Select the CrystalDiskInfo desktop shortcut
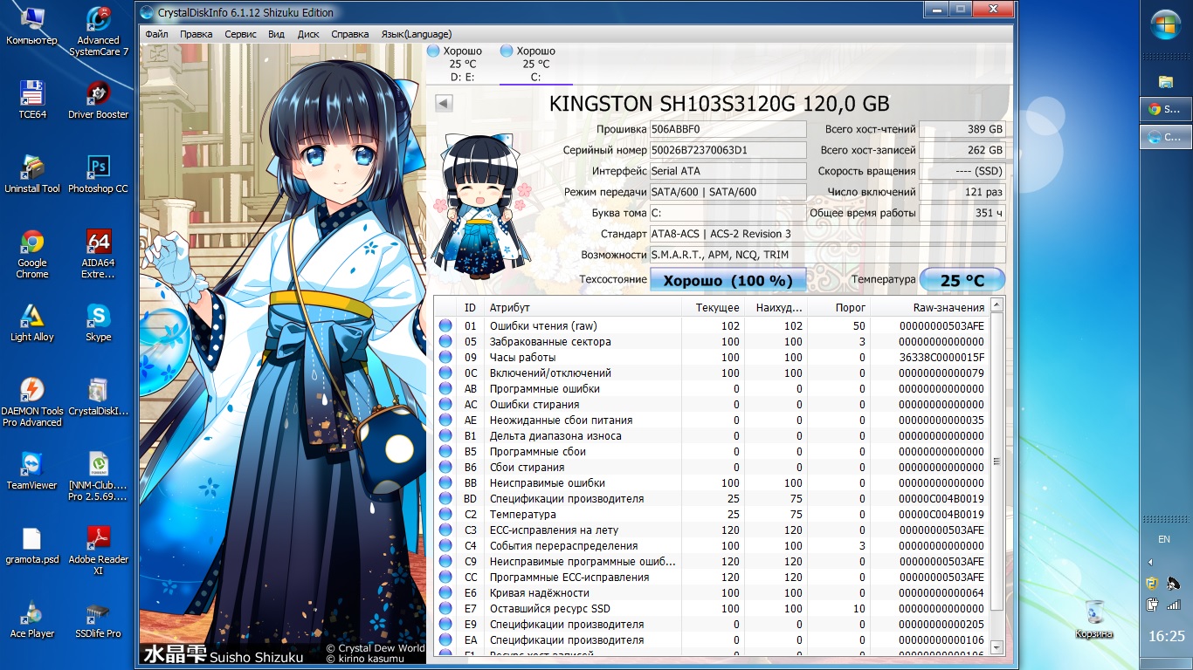Viewport: 1193px width, 670px height. (x=99, y=396)
